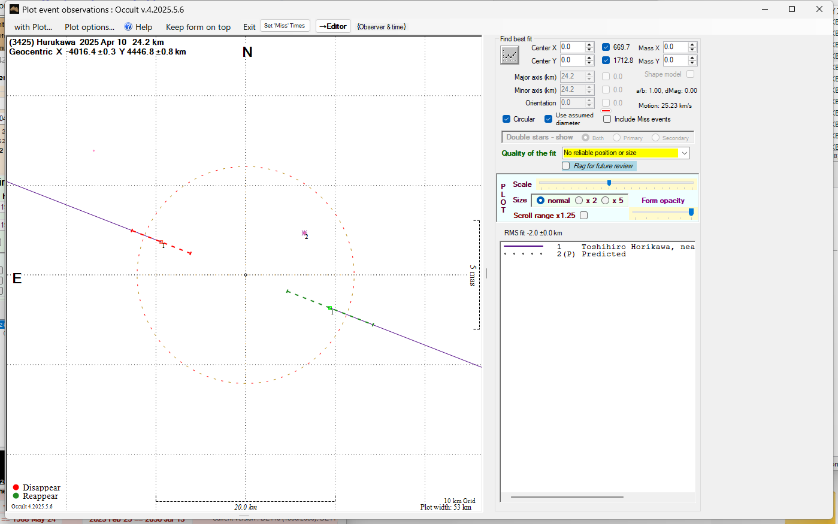Decrease Mass Y with the down spinner
838x524 pixels.
692,63
